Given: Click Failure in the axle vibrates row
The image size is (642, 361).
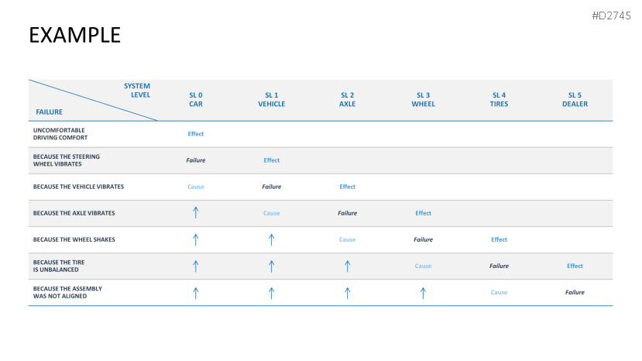Looking at the screenshot, I should (347, 213).
